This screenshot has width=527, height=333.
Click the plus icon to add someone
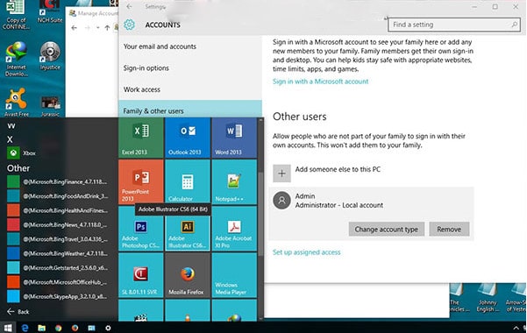(x=281, y=174)
